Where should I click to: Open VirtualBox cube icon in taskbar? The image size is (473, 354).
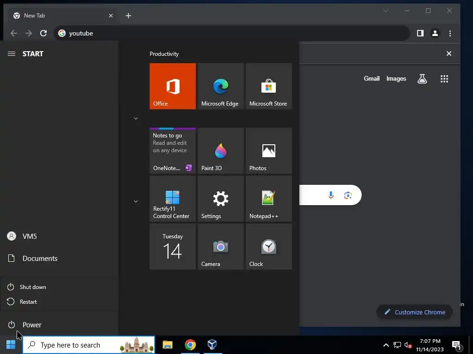[212, 345]
